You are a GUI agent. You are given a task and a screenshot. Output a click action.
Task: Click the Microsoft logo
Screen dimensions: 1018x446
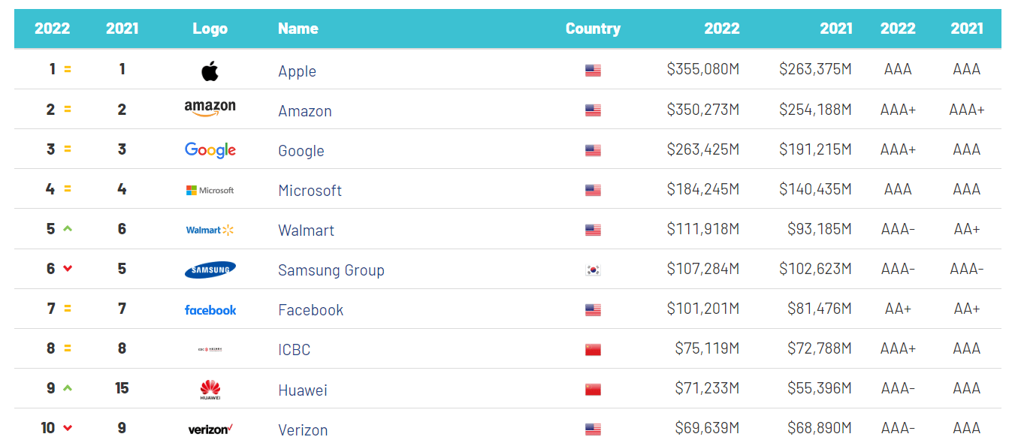(x=210, y=191)
